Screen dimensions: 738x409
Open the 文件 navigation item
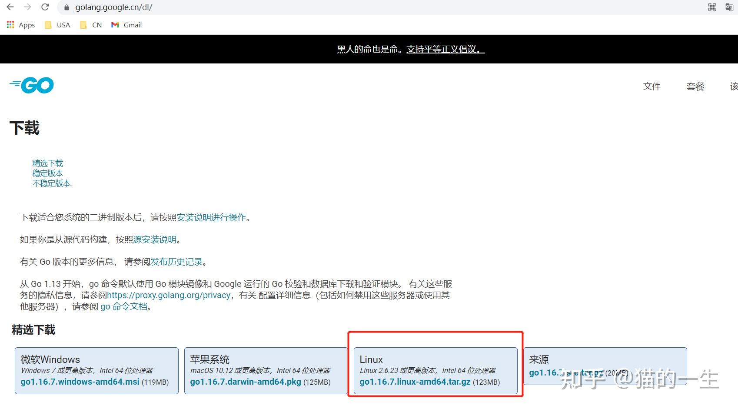click(652, 86)
